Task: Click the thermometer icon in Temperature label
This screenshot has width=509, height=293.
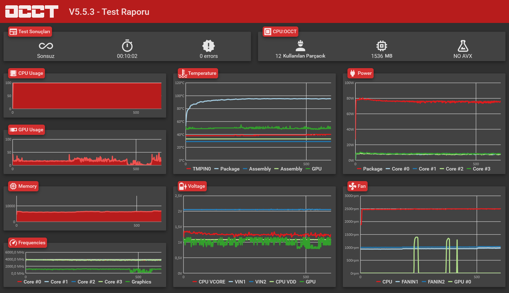Action: click(x=182, y=73)
